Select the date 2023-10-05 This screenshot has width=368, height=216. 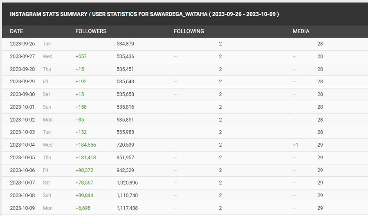coord(22,158)
